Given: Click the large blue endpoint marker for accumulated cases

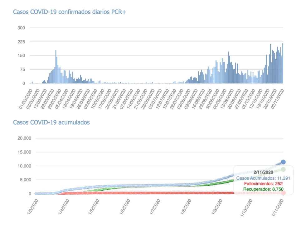Looking at the screenshot, I should click(283, 162).
